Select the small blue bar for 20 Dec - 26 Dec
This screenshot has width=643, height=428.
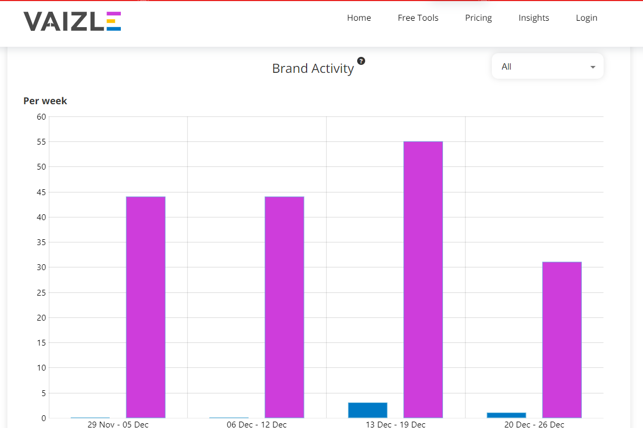pos(506,415)
